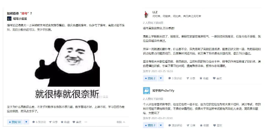Downvote the 蜡笔小星星 answer using the arrow
The height and width of the screenshot is (133, 270).
[26, 122]
